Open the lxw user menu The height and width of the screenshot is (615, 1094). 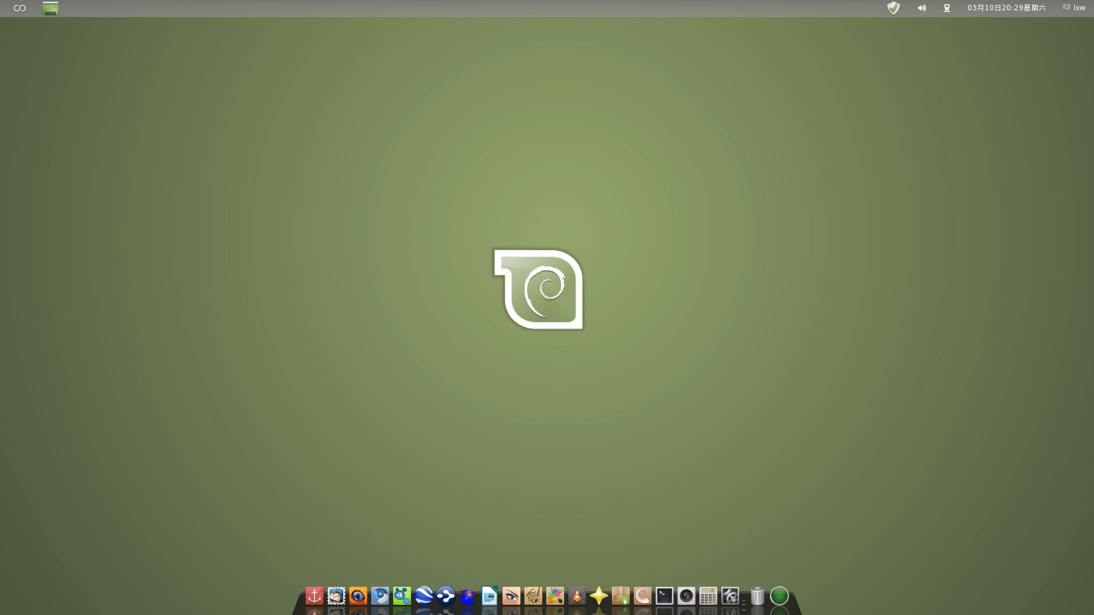pos(1074,8)
